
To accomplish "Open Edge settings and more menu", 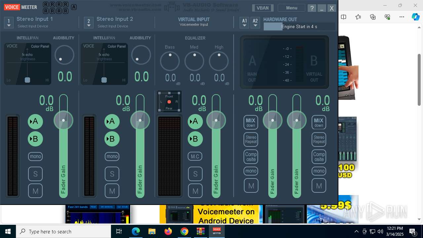I will pos(402,17).
